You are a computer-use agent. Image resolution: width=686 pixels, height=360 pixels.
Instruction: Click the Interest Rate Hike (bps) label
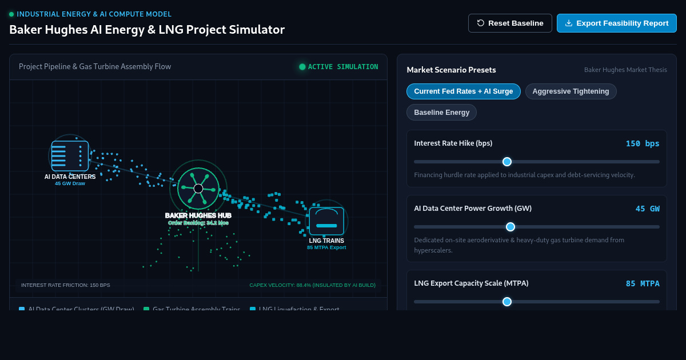pyautogui.click(x=453, y=143)
